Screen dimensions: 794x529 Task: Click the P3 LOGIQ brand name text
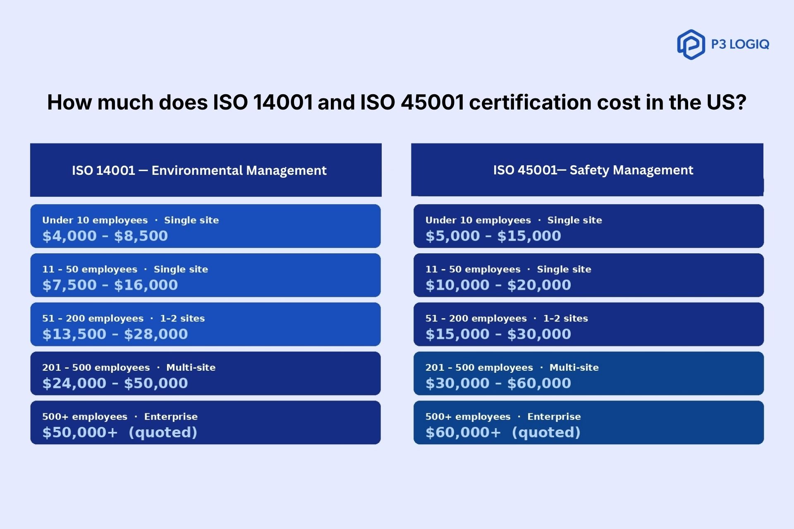click(x=740, y=44)
